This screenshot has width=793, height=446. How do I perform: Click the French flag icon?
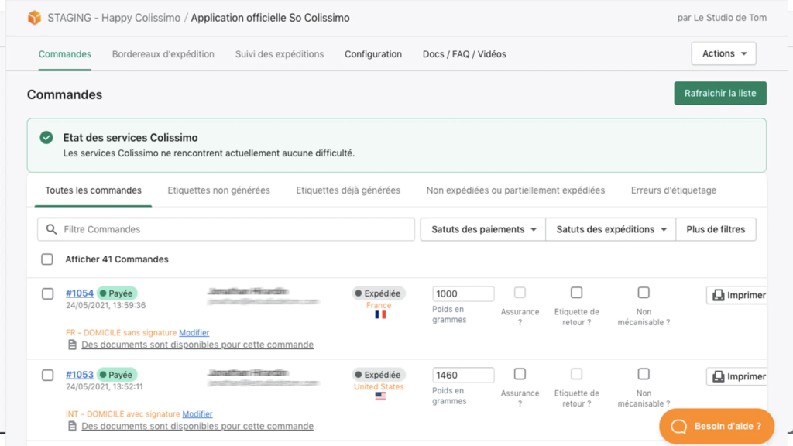379,315
